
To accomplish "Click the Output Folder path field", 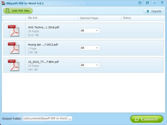I will pos(45,118).
